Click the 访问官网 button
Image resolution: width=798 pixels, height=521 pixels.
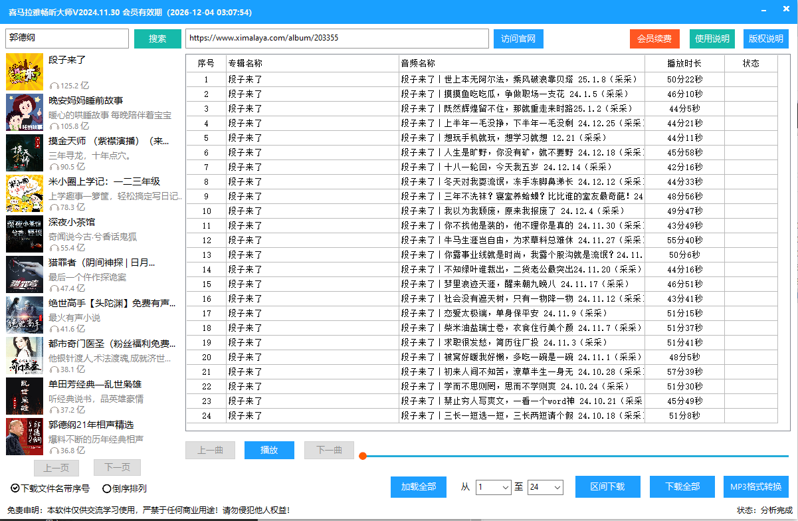point(518,39)
